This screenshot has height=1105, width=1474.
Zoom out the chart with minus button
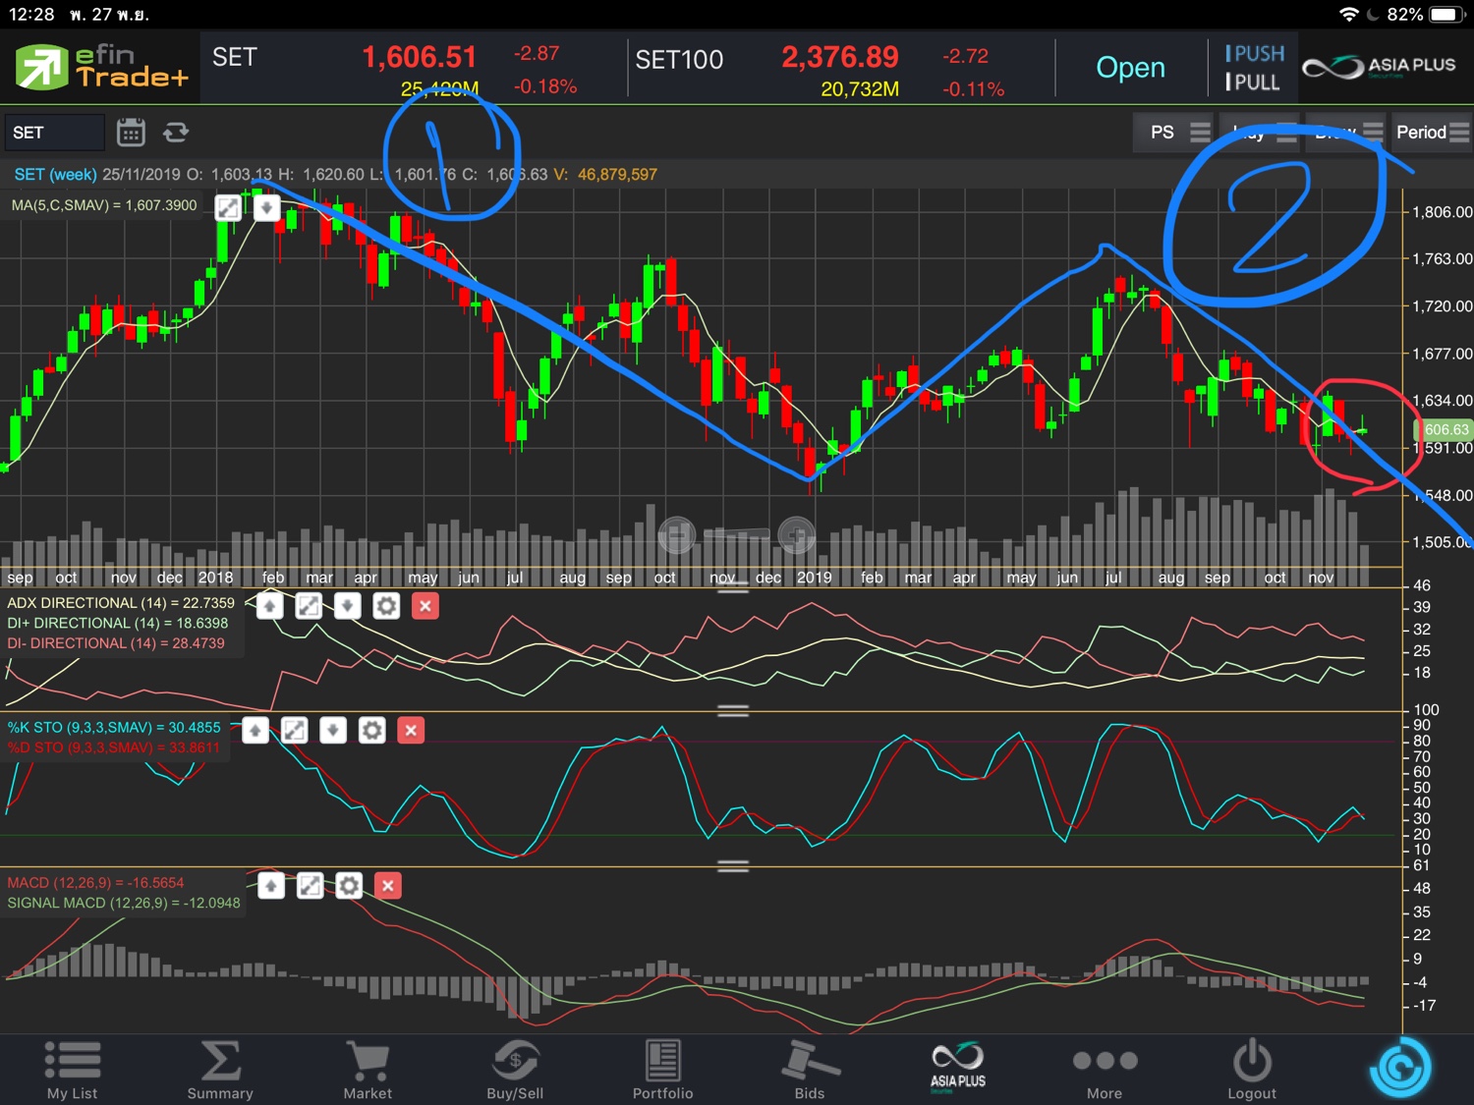[x=676, y=535]
